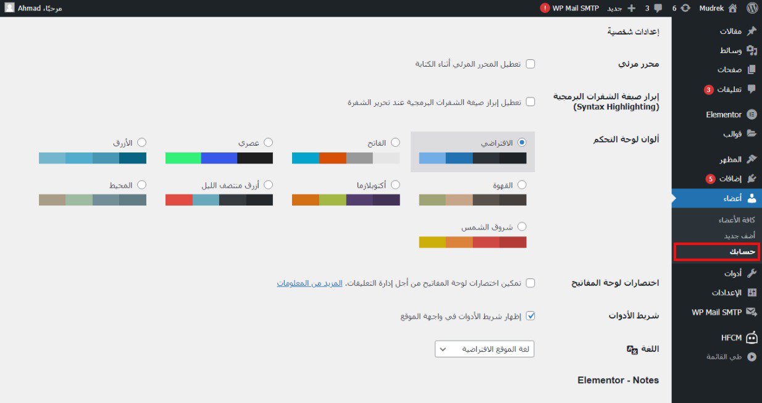Viewport: 762px width, 403px height.
Task: Click the الافتراضي scheme color palette strip
Action: [473, 158]
